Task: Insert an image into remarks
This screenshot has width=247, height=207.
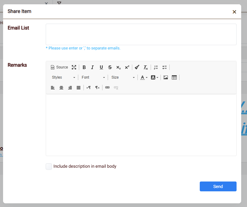Action: point(166,77)
